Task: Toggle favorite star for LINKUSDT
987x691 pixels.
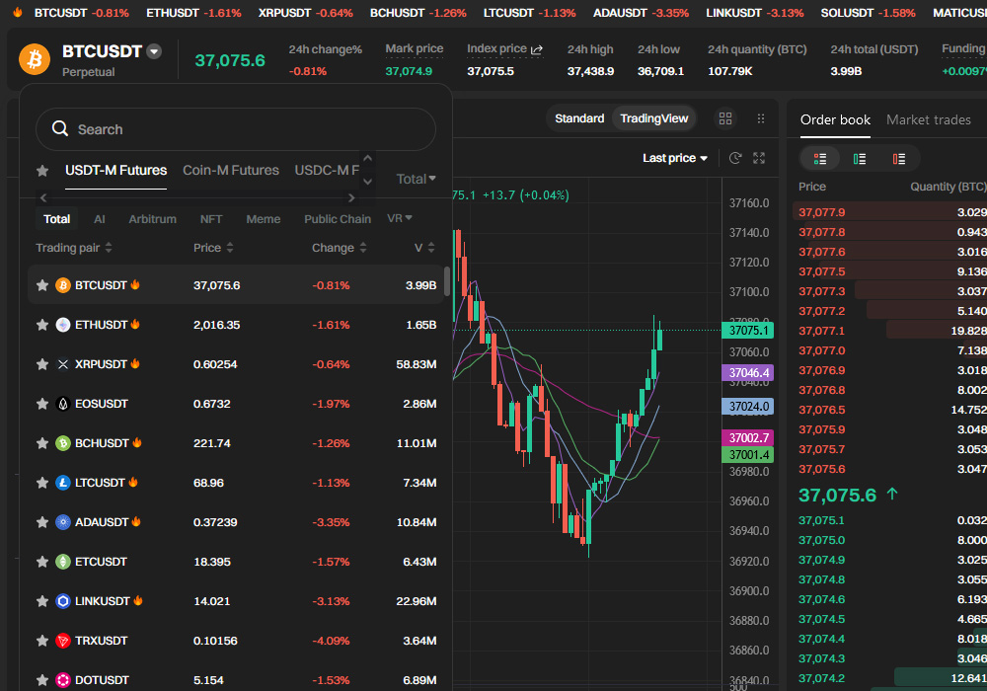Action: click(42, 601)
